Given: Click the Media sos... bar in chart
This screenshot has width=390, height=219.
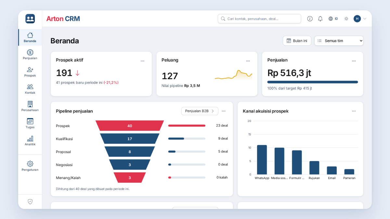Looking at the screenshot, I should [x=279, y=161].
